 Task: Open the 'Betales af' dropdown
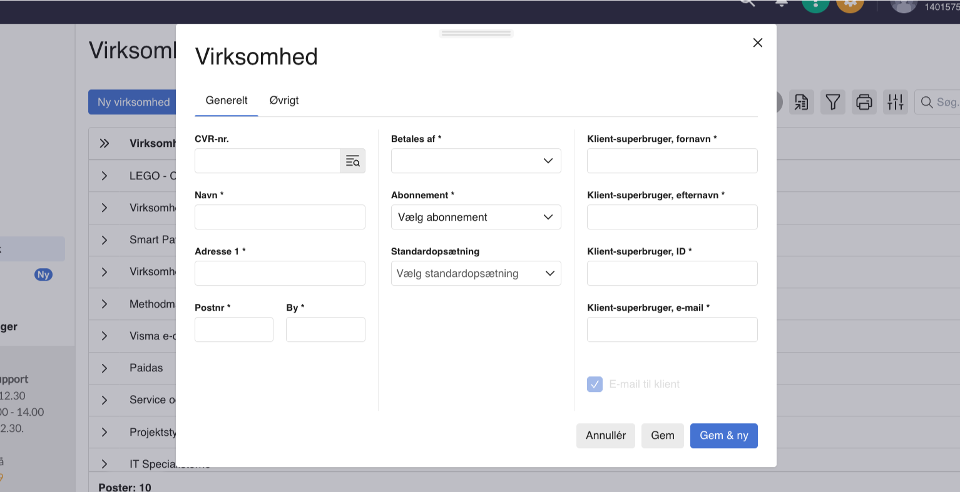point(476,161)
